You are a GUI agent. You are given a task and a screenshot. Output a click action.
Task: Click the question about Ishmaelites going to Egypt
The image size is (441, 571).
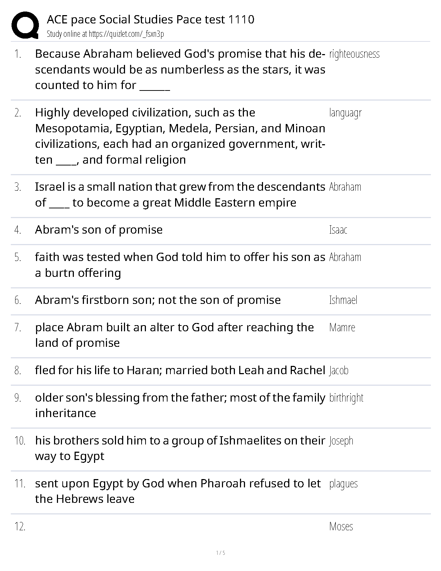[180, 448]
